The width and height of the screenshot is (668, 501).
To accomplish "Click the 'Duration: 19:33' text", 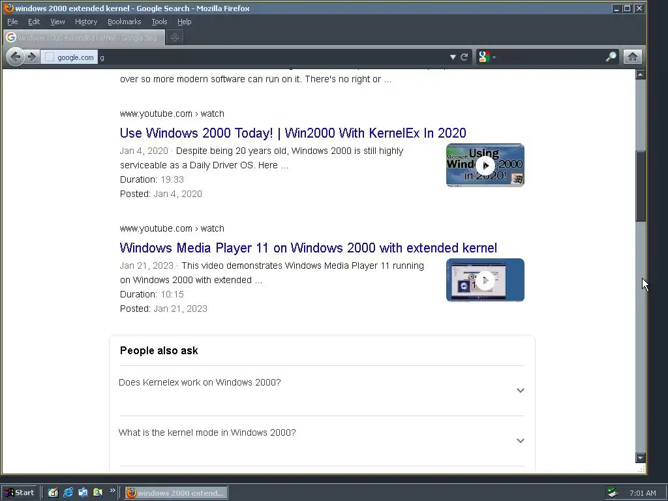I will click(x=151, y=179).
